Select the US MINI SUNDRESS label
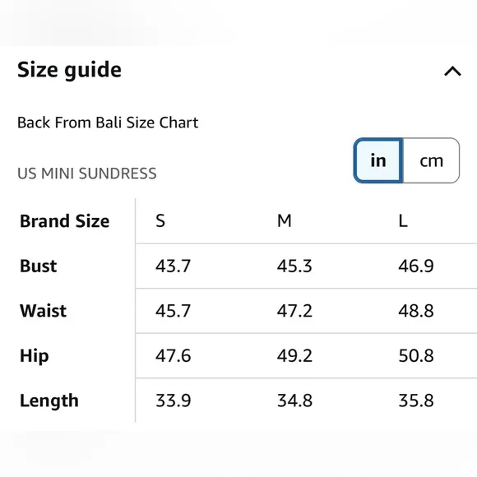The height and width of the screenshot is (477, 477). point(87,174)
